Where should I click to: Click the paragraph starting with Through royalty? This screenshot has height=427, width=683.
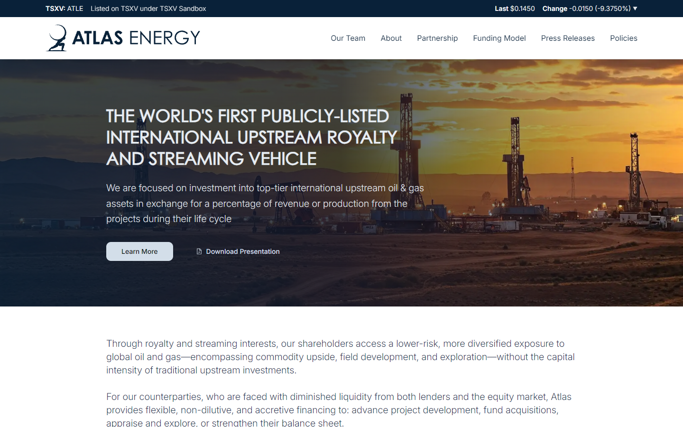[340, 357]
